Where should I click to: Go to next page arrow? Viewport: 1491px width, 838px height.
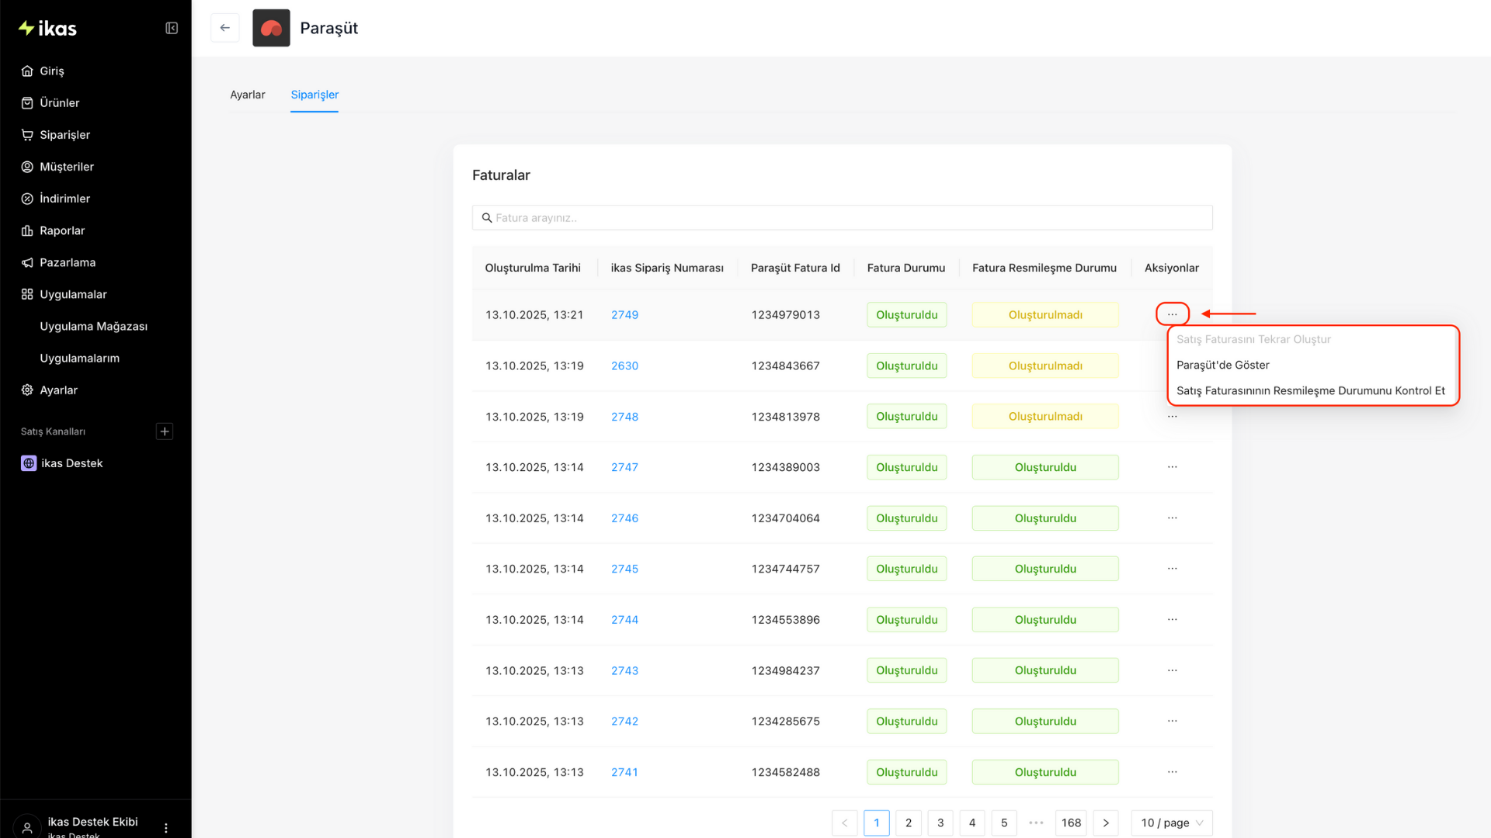1106,822
